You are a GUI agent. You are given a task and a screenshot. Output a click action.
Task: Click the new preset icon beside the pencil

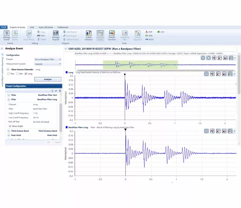52,91
